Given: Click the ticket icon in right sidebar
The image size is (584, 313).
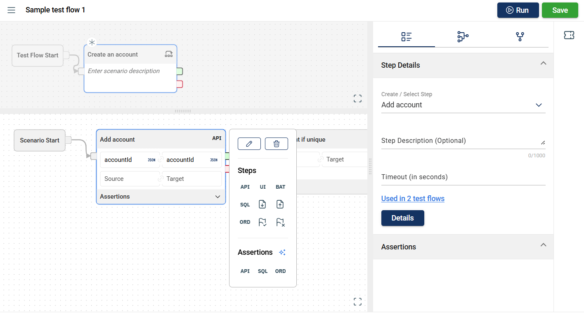Looking at the screenshot, I should click(x=569, y=36).
